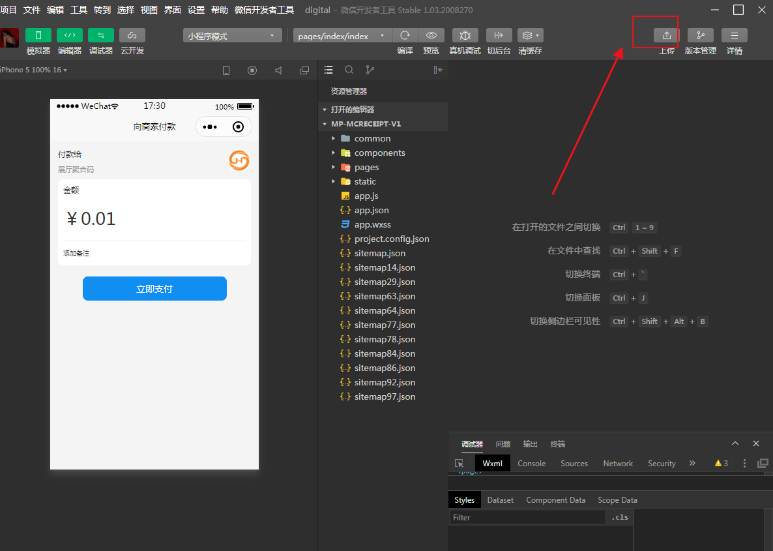Click the element inspect picker icon

tap(459, 463)
